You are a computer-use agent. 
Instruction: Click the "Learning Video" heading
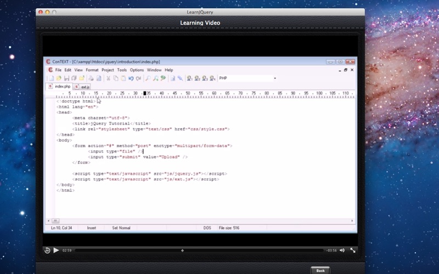[x=200, y=23]
